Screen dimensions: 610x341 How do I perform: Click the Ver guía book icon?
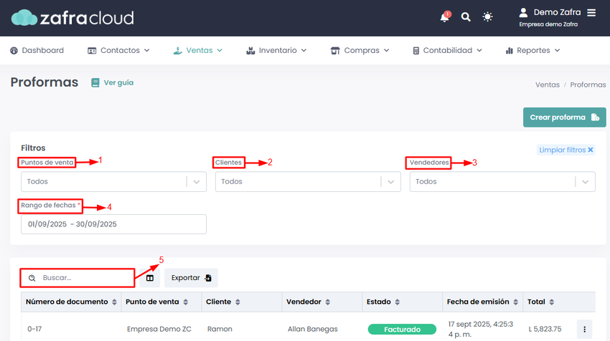click(95, 82)
